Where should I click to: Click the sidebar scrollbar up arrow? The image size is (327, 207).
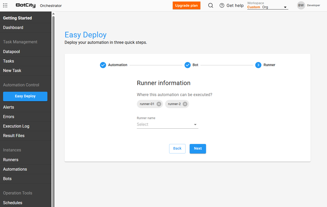53,14
